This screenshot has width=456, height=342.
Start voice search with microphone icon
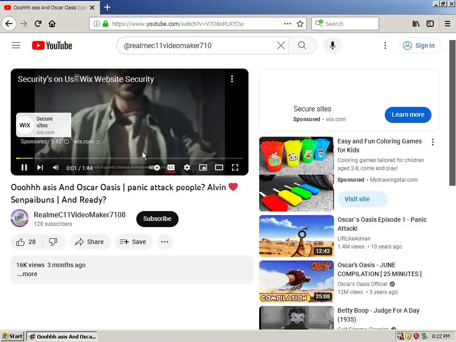click(x=332, y=45)
